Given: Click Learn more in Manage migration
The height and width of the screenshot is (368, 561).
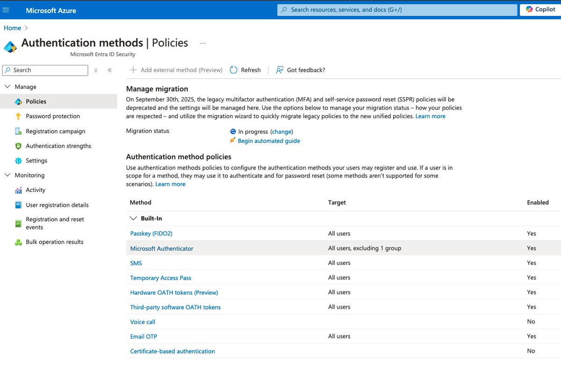Looking at the screenshot, I should point(431,116).
